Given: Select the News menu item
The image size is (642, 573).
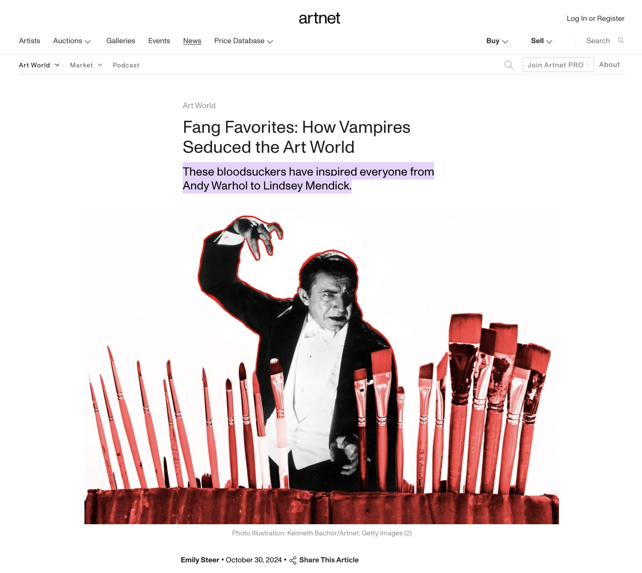Looking at the screenshot, I should (192, 41).
